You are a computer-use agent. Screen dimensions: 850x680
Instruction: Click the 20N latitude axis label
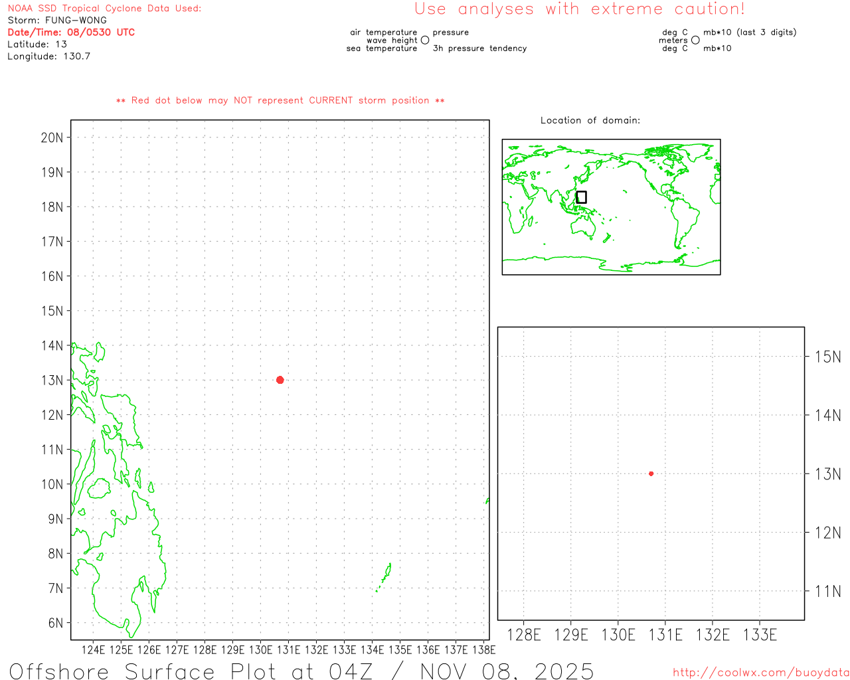pyautogui.click(x=52, y=137)
